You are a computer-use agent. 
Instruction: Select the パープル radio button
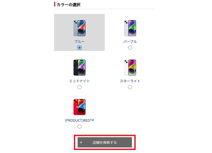coord(130,48)
